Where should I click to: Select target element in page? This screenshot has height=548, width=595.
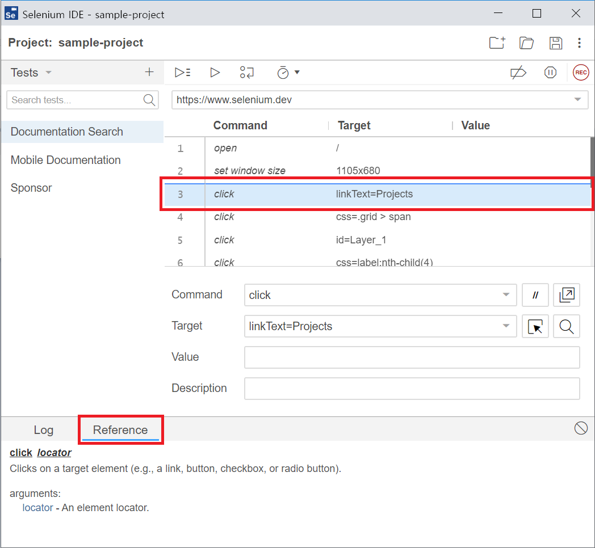point(535,326)
